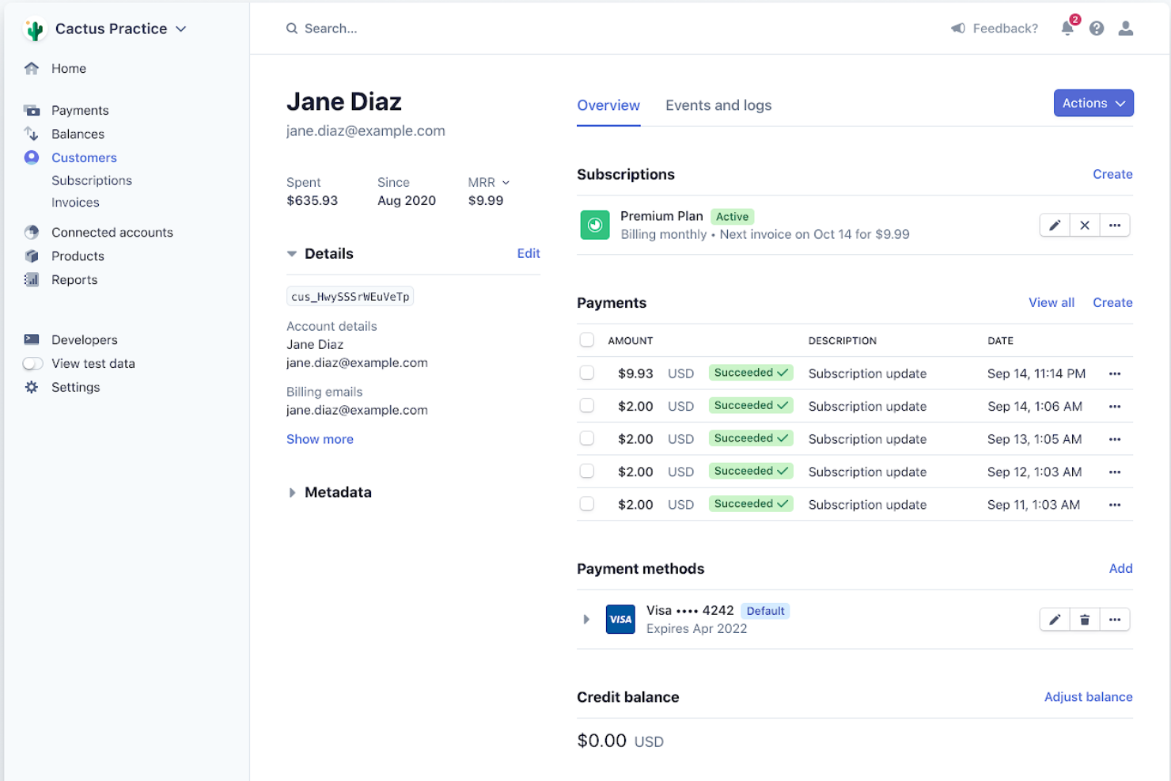Screen dimensions: 1171x781
Task: Click Show more under Billing emails
Action: point(320,439)
